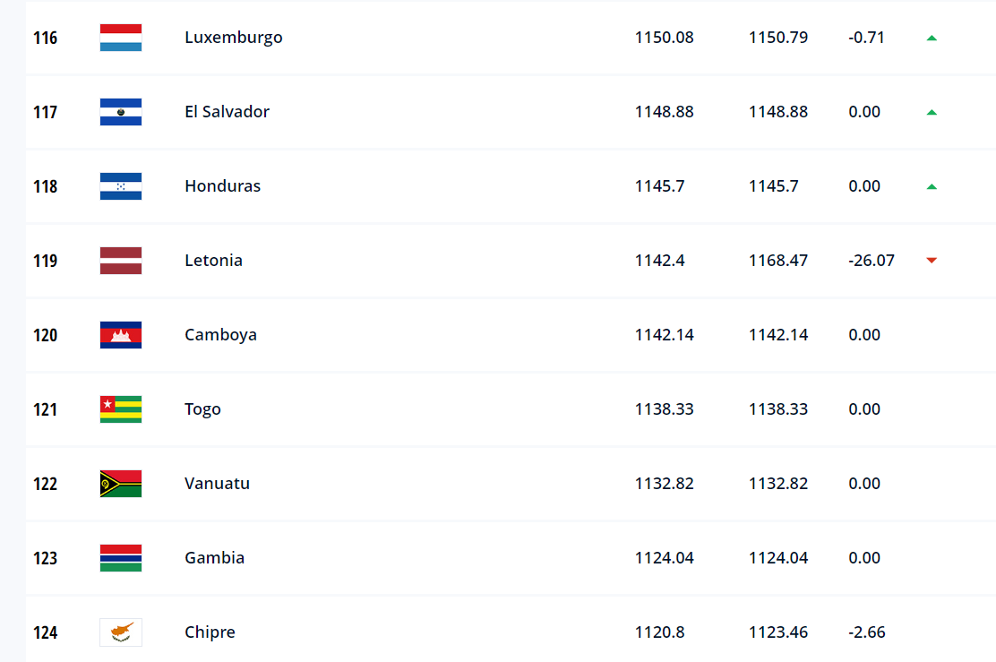Click the Chipre flag icon
The width and height of the screenshot is (996, 662).
click(x=121, y=632)
